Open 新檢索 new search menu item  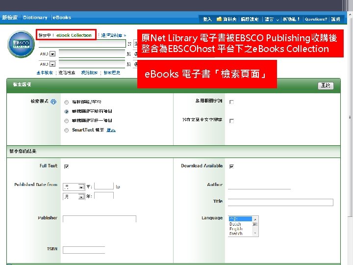pos(10,17)
